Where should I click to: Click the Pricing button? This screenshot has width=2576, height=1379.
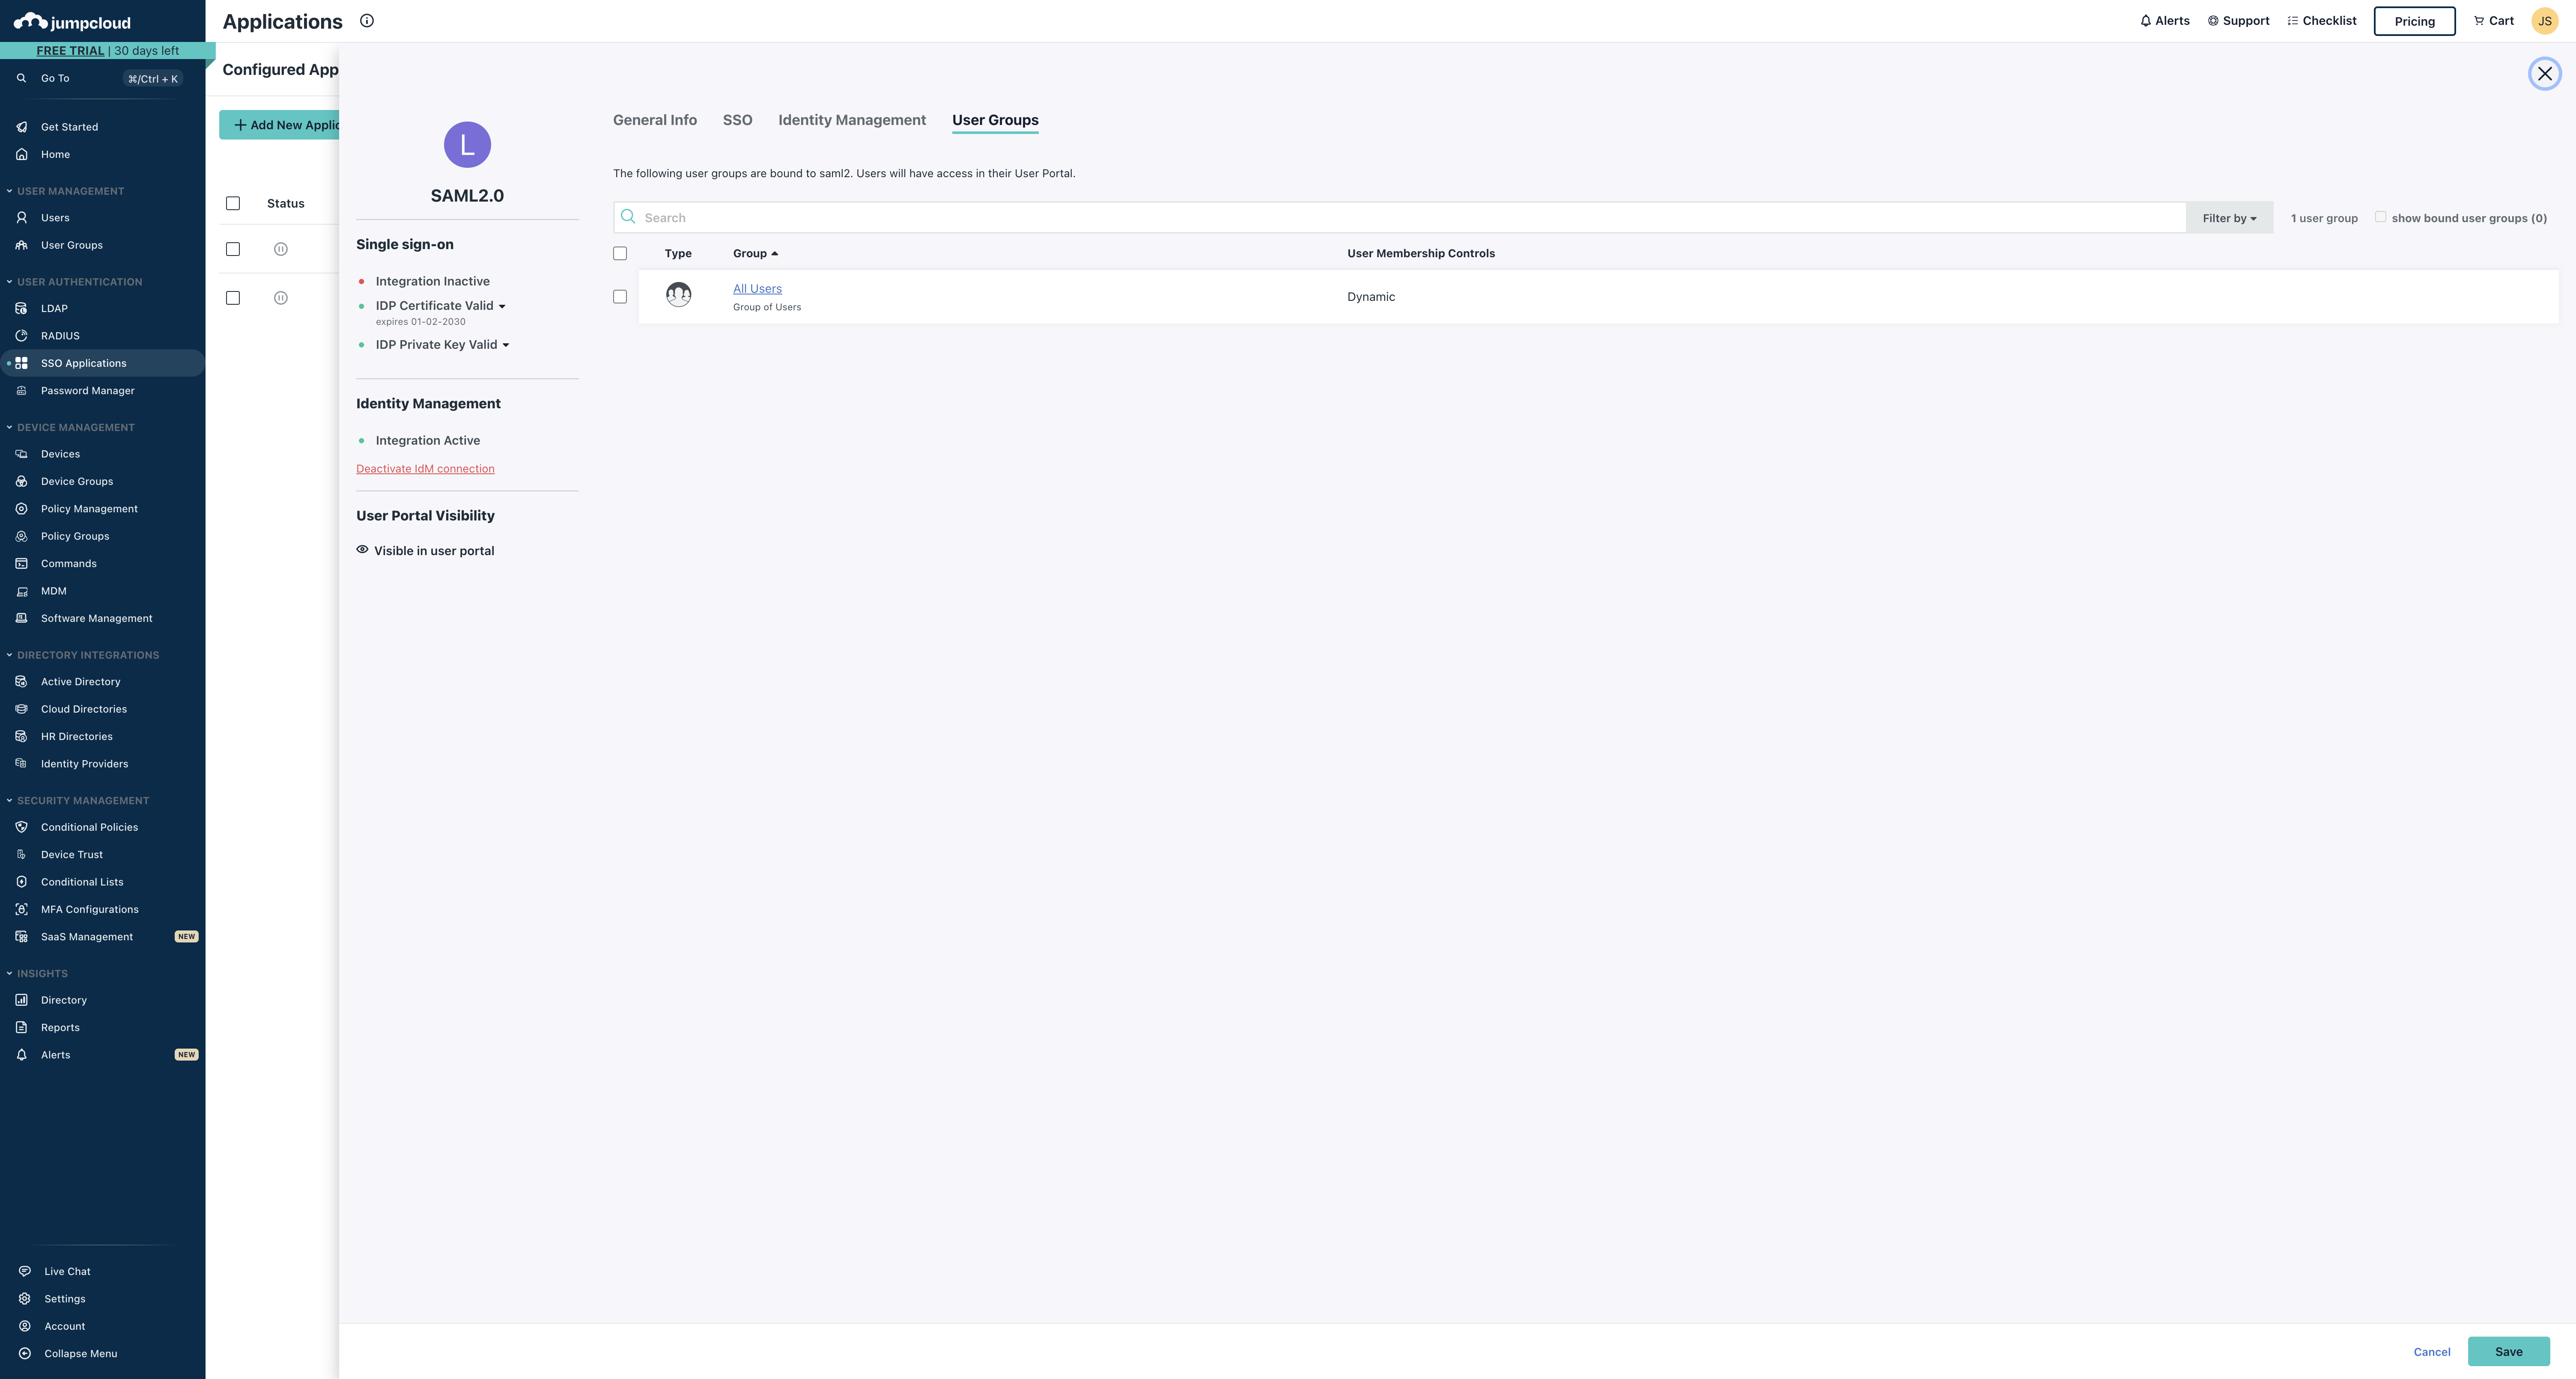2414,21
